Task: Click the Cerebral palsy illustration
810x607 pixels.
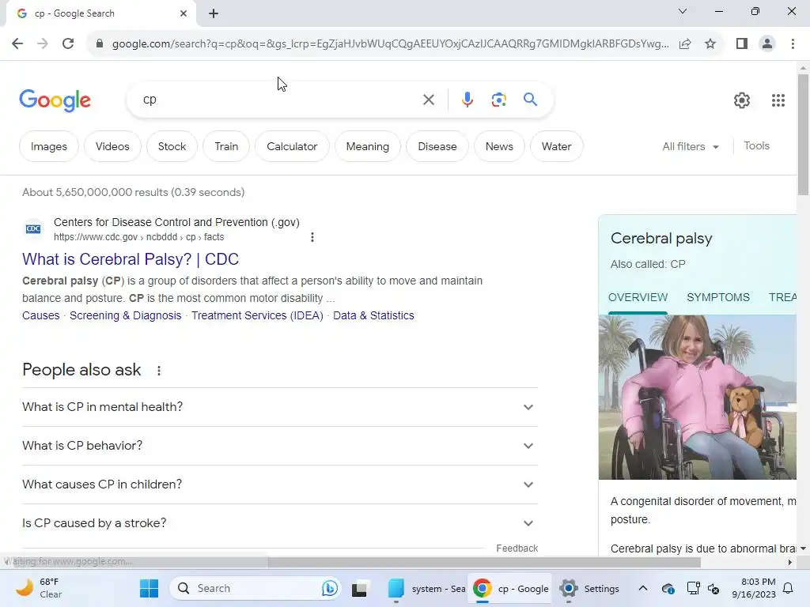Action: [698, 398]
